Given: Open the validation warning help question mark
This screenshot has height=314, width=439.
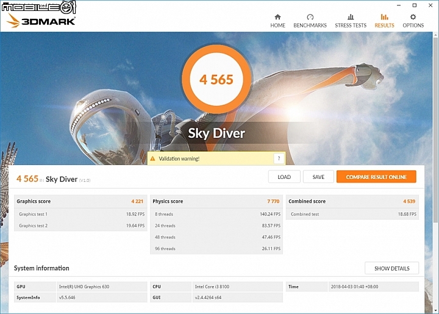Looking at the screenshot, I should (279, 158).
